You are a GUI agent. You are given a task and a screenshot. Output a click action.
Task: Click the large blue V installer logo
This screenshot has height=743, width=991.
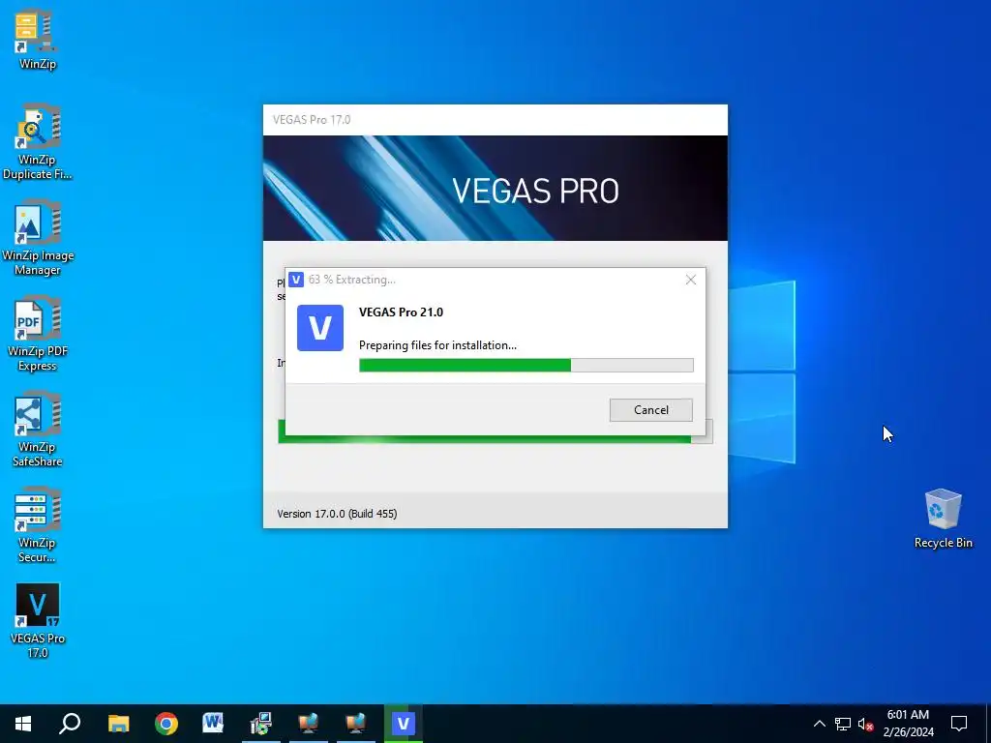(x=320, y=328)
